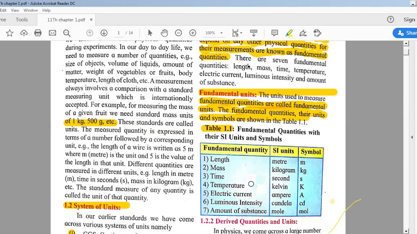Screen dimensions: 417x234
Task: Click the scrollbar down arrow
Action: pos(406,231)
